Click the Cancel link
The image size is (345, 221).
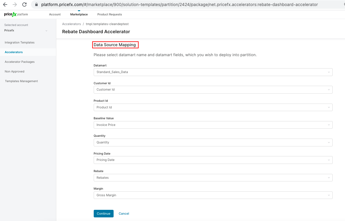coord(124,213)
